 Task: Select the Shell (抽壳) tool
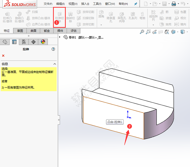pyautogui.click(x=166, y=24)
